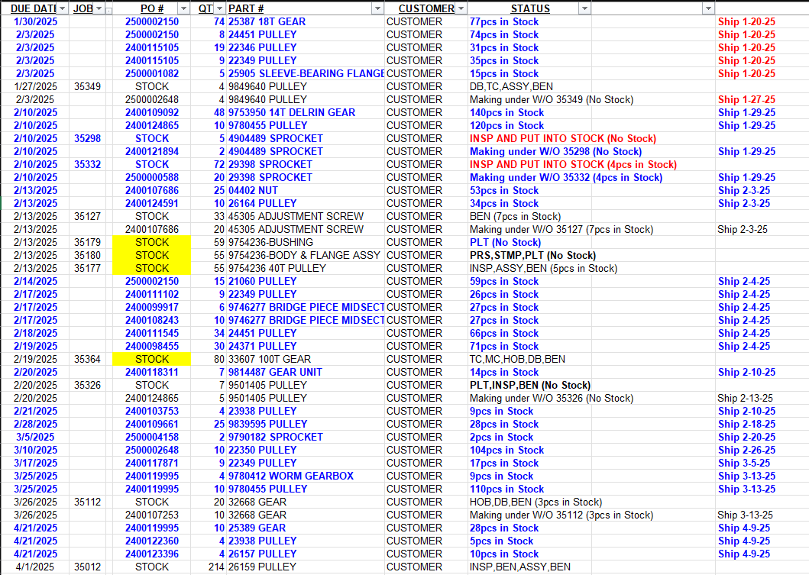
Task: Open the DUE DATE column filter dropdown
Action: (63, 8)
